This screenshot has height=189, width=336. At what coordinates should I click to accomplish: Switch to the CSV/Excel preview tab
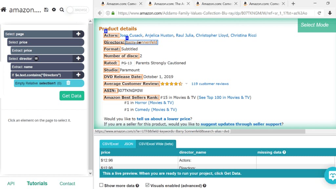(x=110, y=144)
